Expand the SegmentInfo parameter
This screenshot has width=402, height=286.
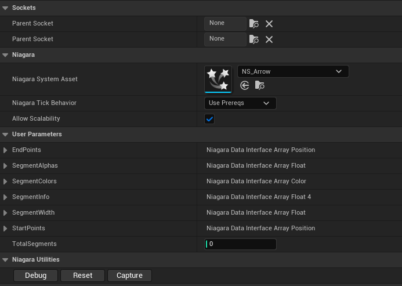[5, 197]
